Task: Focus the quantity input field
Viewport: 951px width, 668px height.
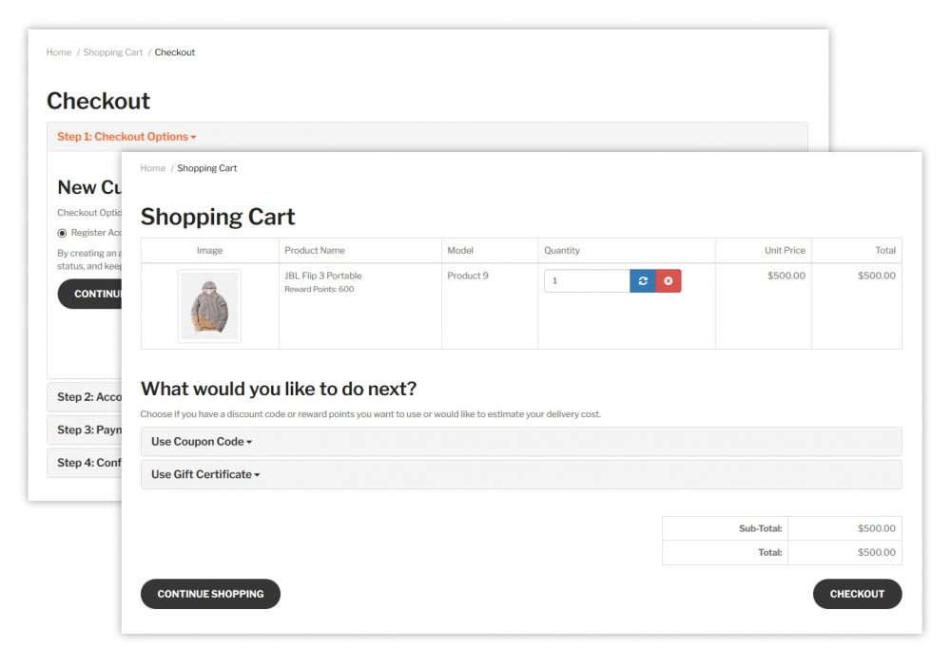Action: 587,281
